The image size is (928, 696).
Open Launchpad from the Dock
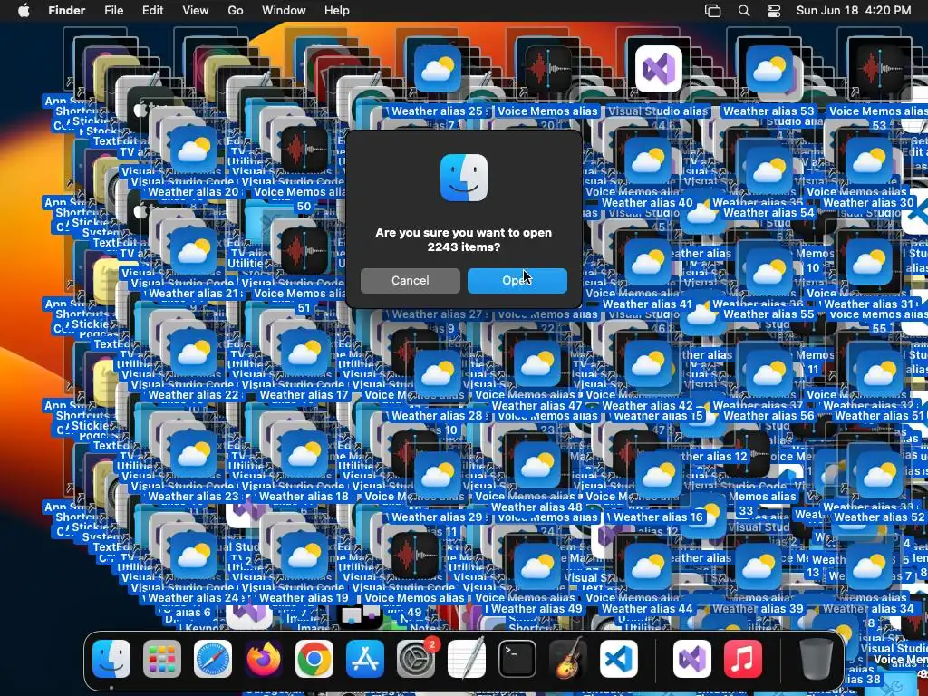162,659
